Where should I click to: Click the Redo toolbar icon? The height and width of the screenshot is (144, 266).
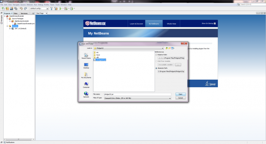[x=26, y=8]
